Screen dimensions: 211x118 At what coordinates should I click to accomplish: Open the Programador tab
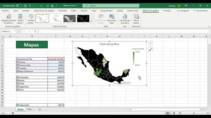pyautogui.click(x=106, y=10)
